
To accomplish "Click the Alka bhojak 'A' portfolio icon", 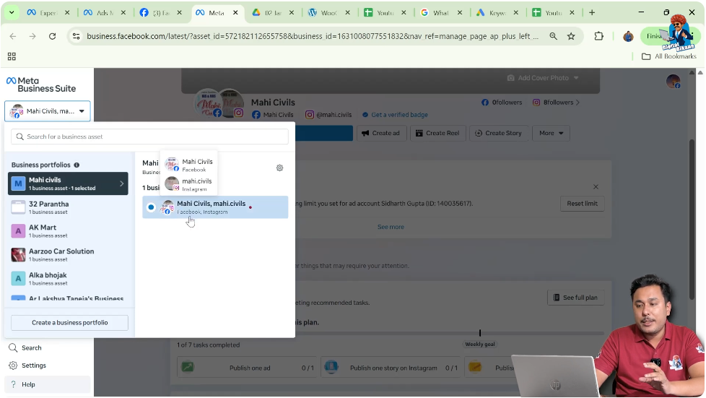I will (18, 279).
